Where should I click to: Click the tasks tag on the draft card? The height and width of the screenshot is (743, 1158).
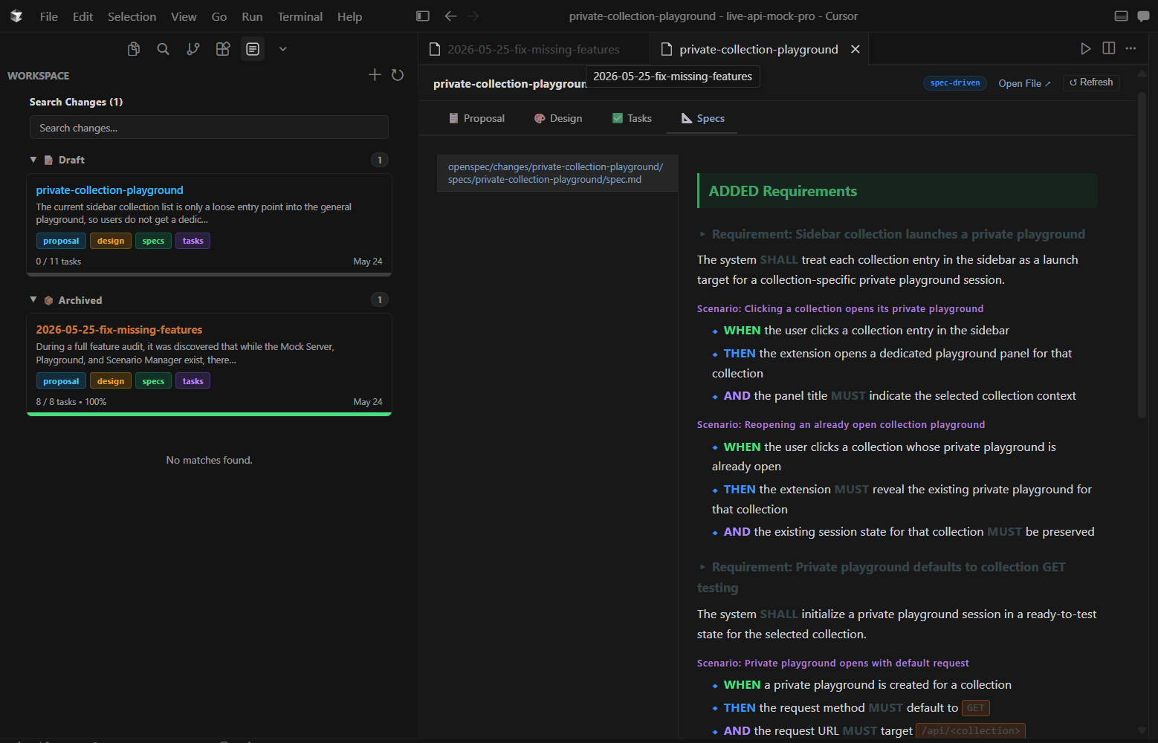[193, 241]
